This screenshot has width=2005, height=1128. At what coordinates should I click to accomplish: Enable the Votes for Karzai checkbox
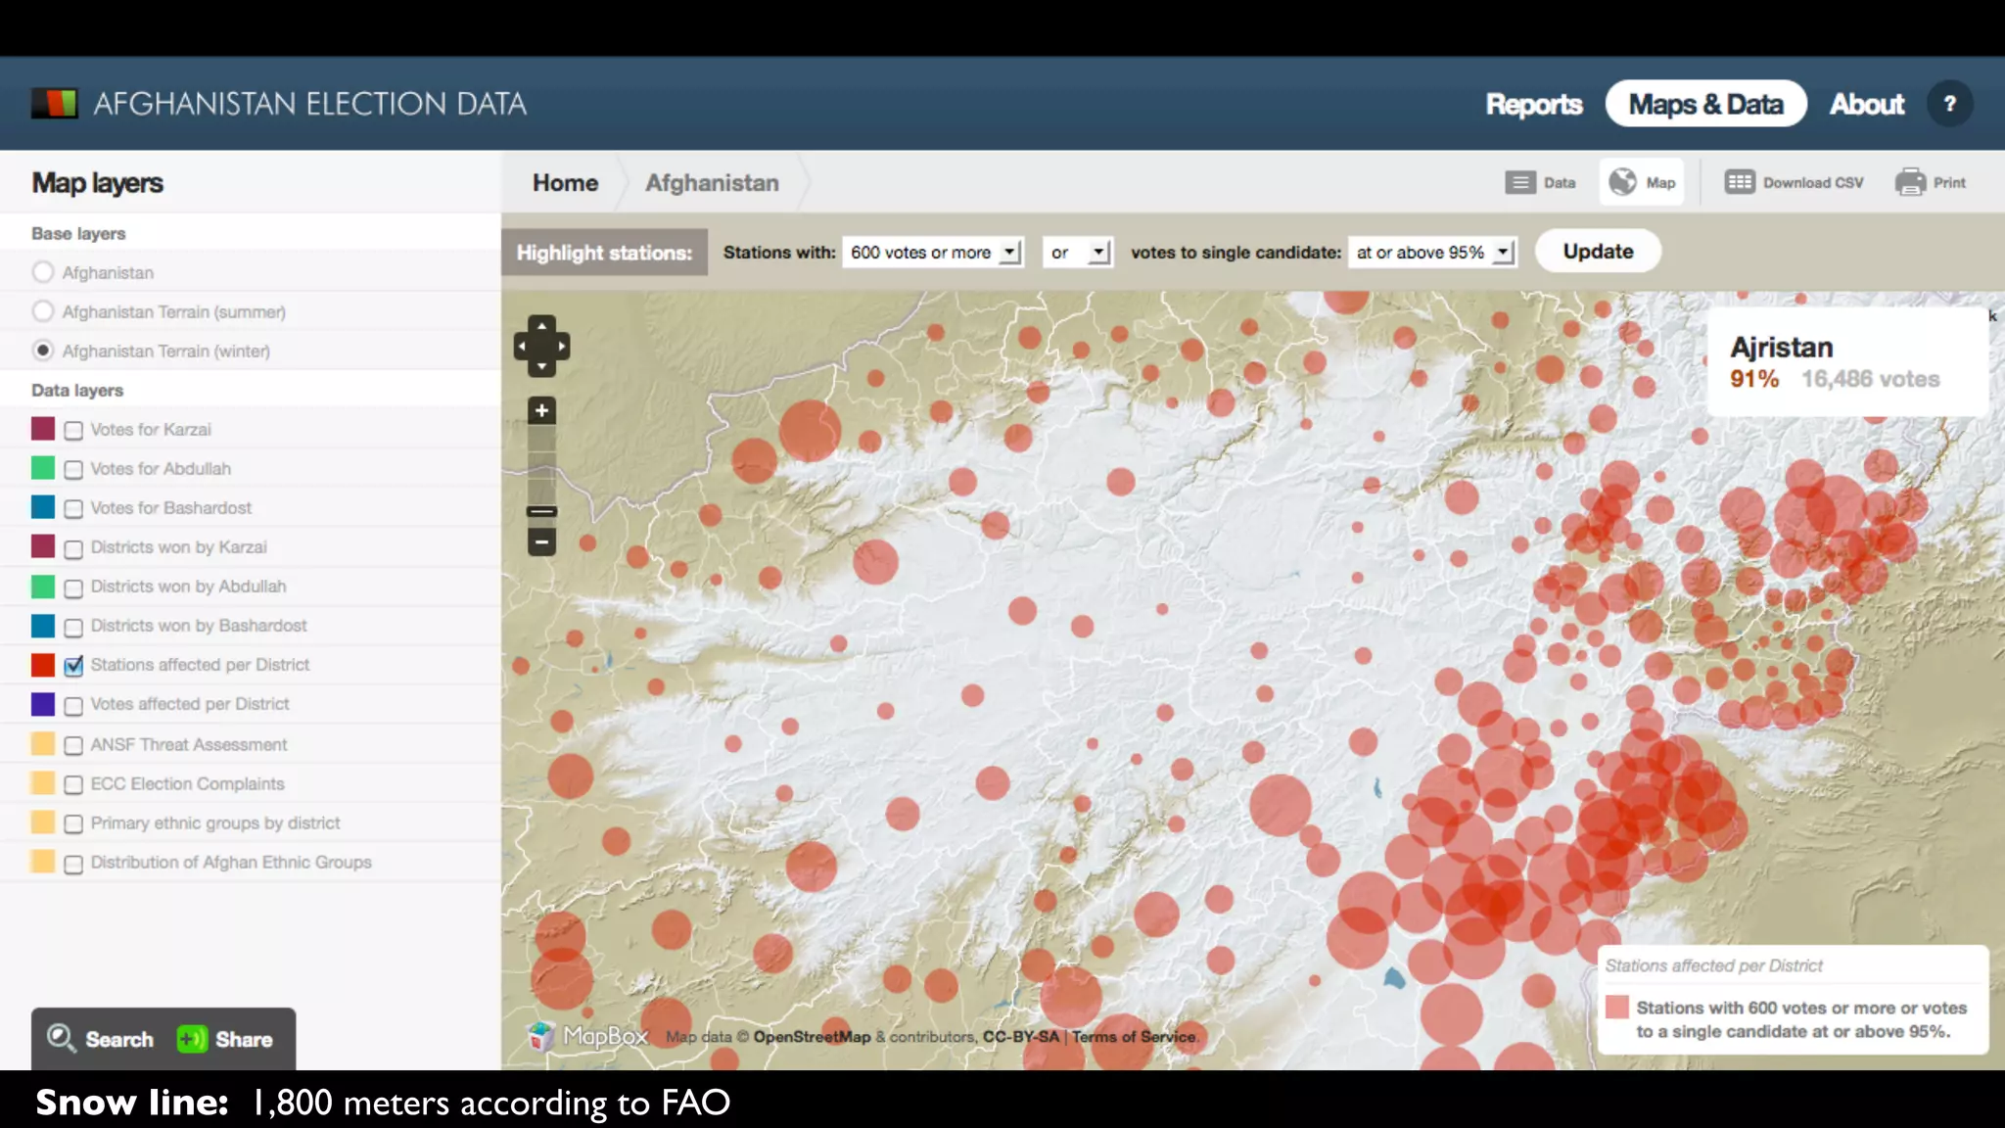[73, 430]
